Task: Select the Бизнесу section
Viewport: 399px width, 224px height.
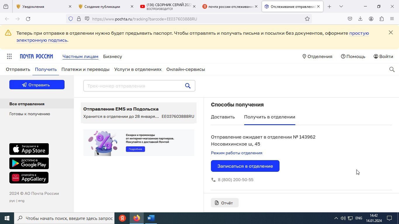Action: point(112,57)
